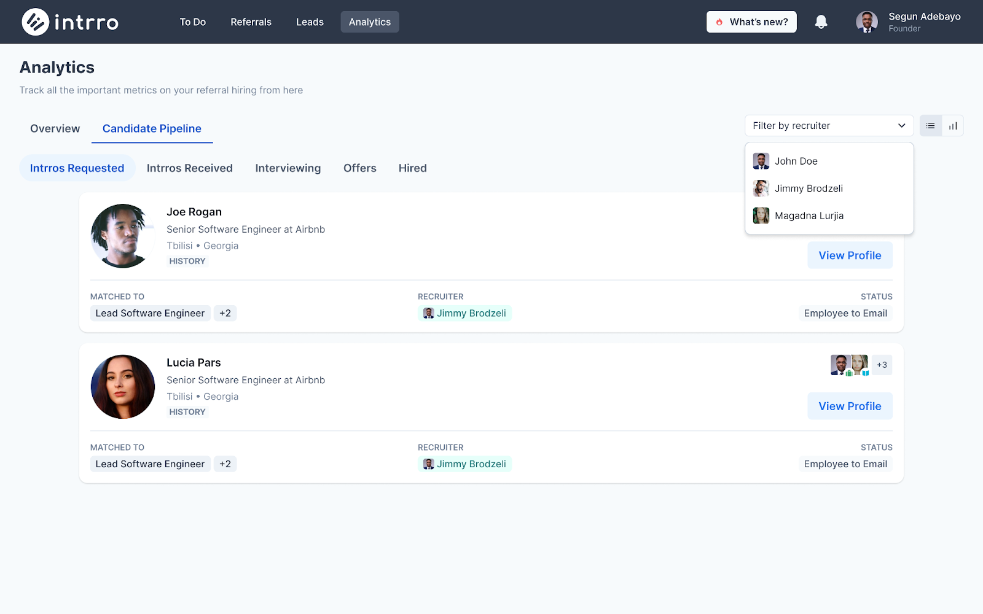983x614 pixels.
Task: Switch to the Overview tab
Action: pyautogui.click(x=55, y=128)
